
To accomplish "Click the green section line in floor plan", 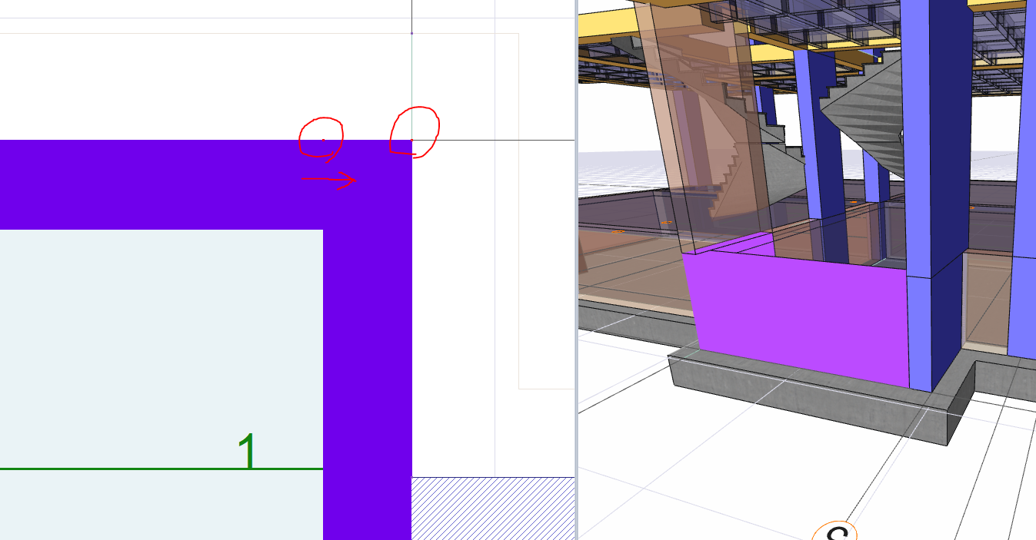I will (x=115, y=468).
